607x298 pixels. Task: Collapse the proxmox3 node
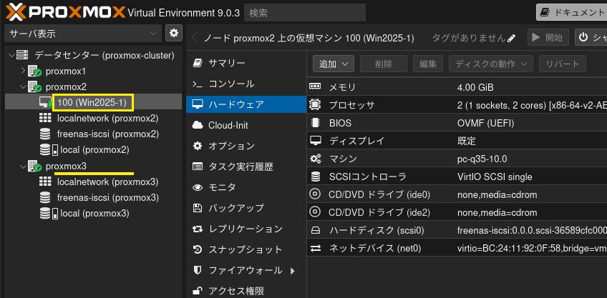[x=24, y=167]
